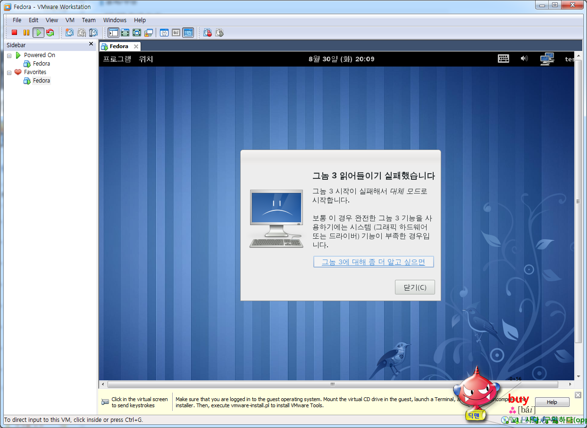The image size is (587, 428).
Task: Click the 그놈 3 읽어들이기 실패했습니다 heading
Action: (373, 176)
